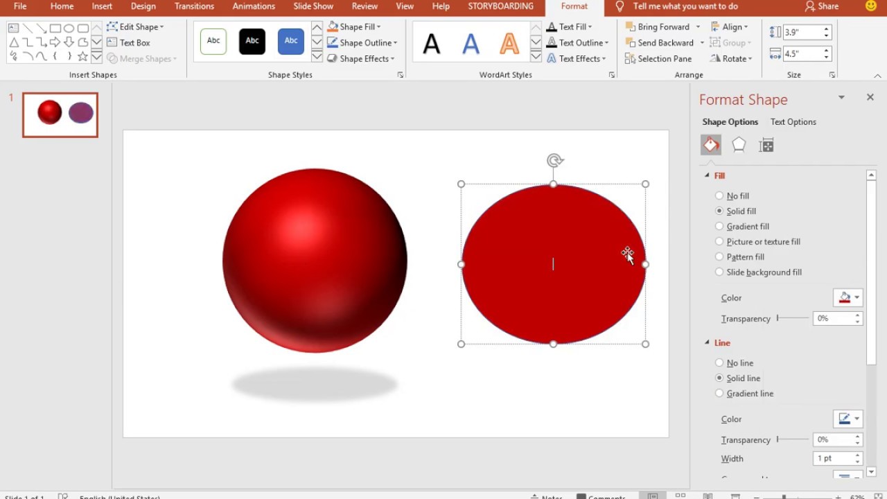The width and height of the screenshot is (887, 499).
Task: Open the Rotate dropdown
Action: (731, 59)
